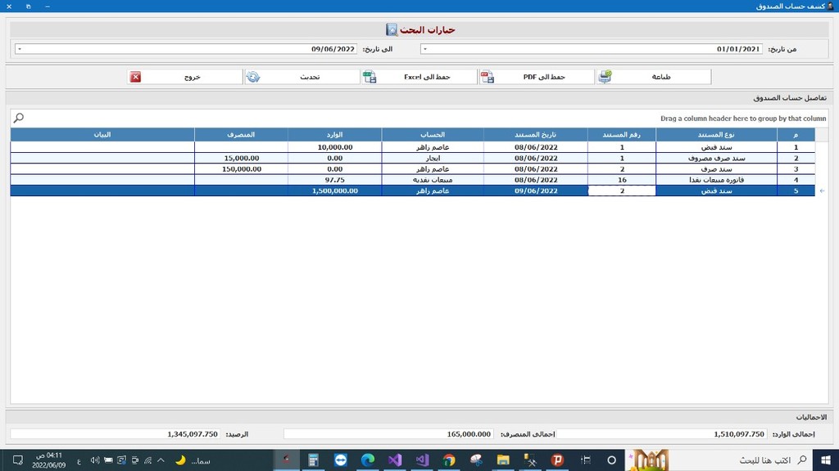Sort by المنصرف column header
839x471 pixels.
coord(241,135)
